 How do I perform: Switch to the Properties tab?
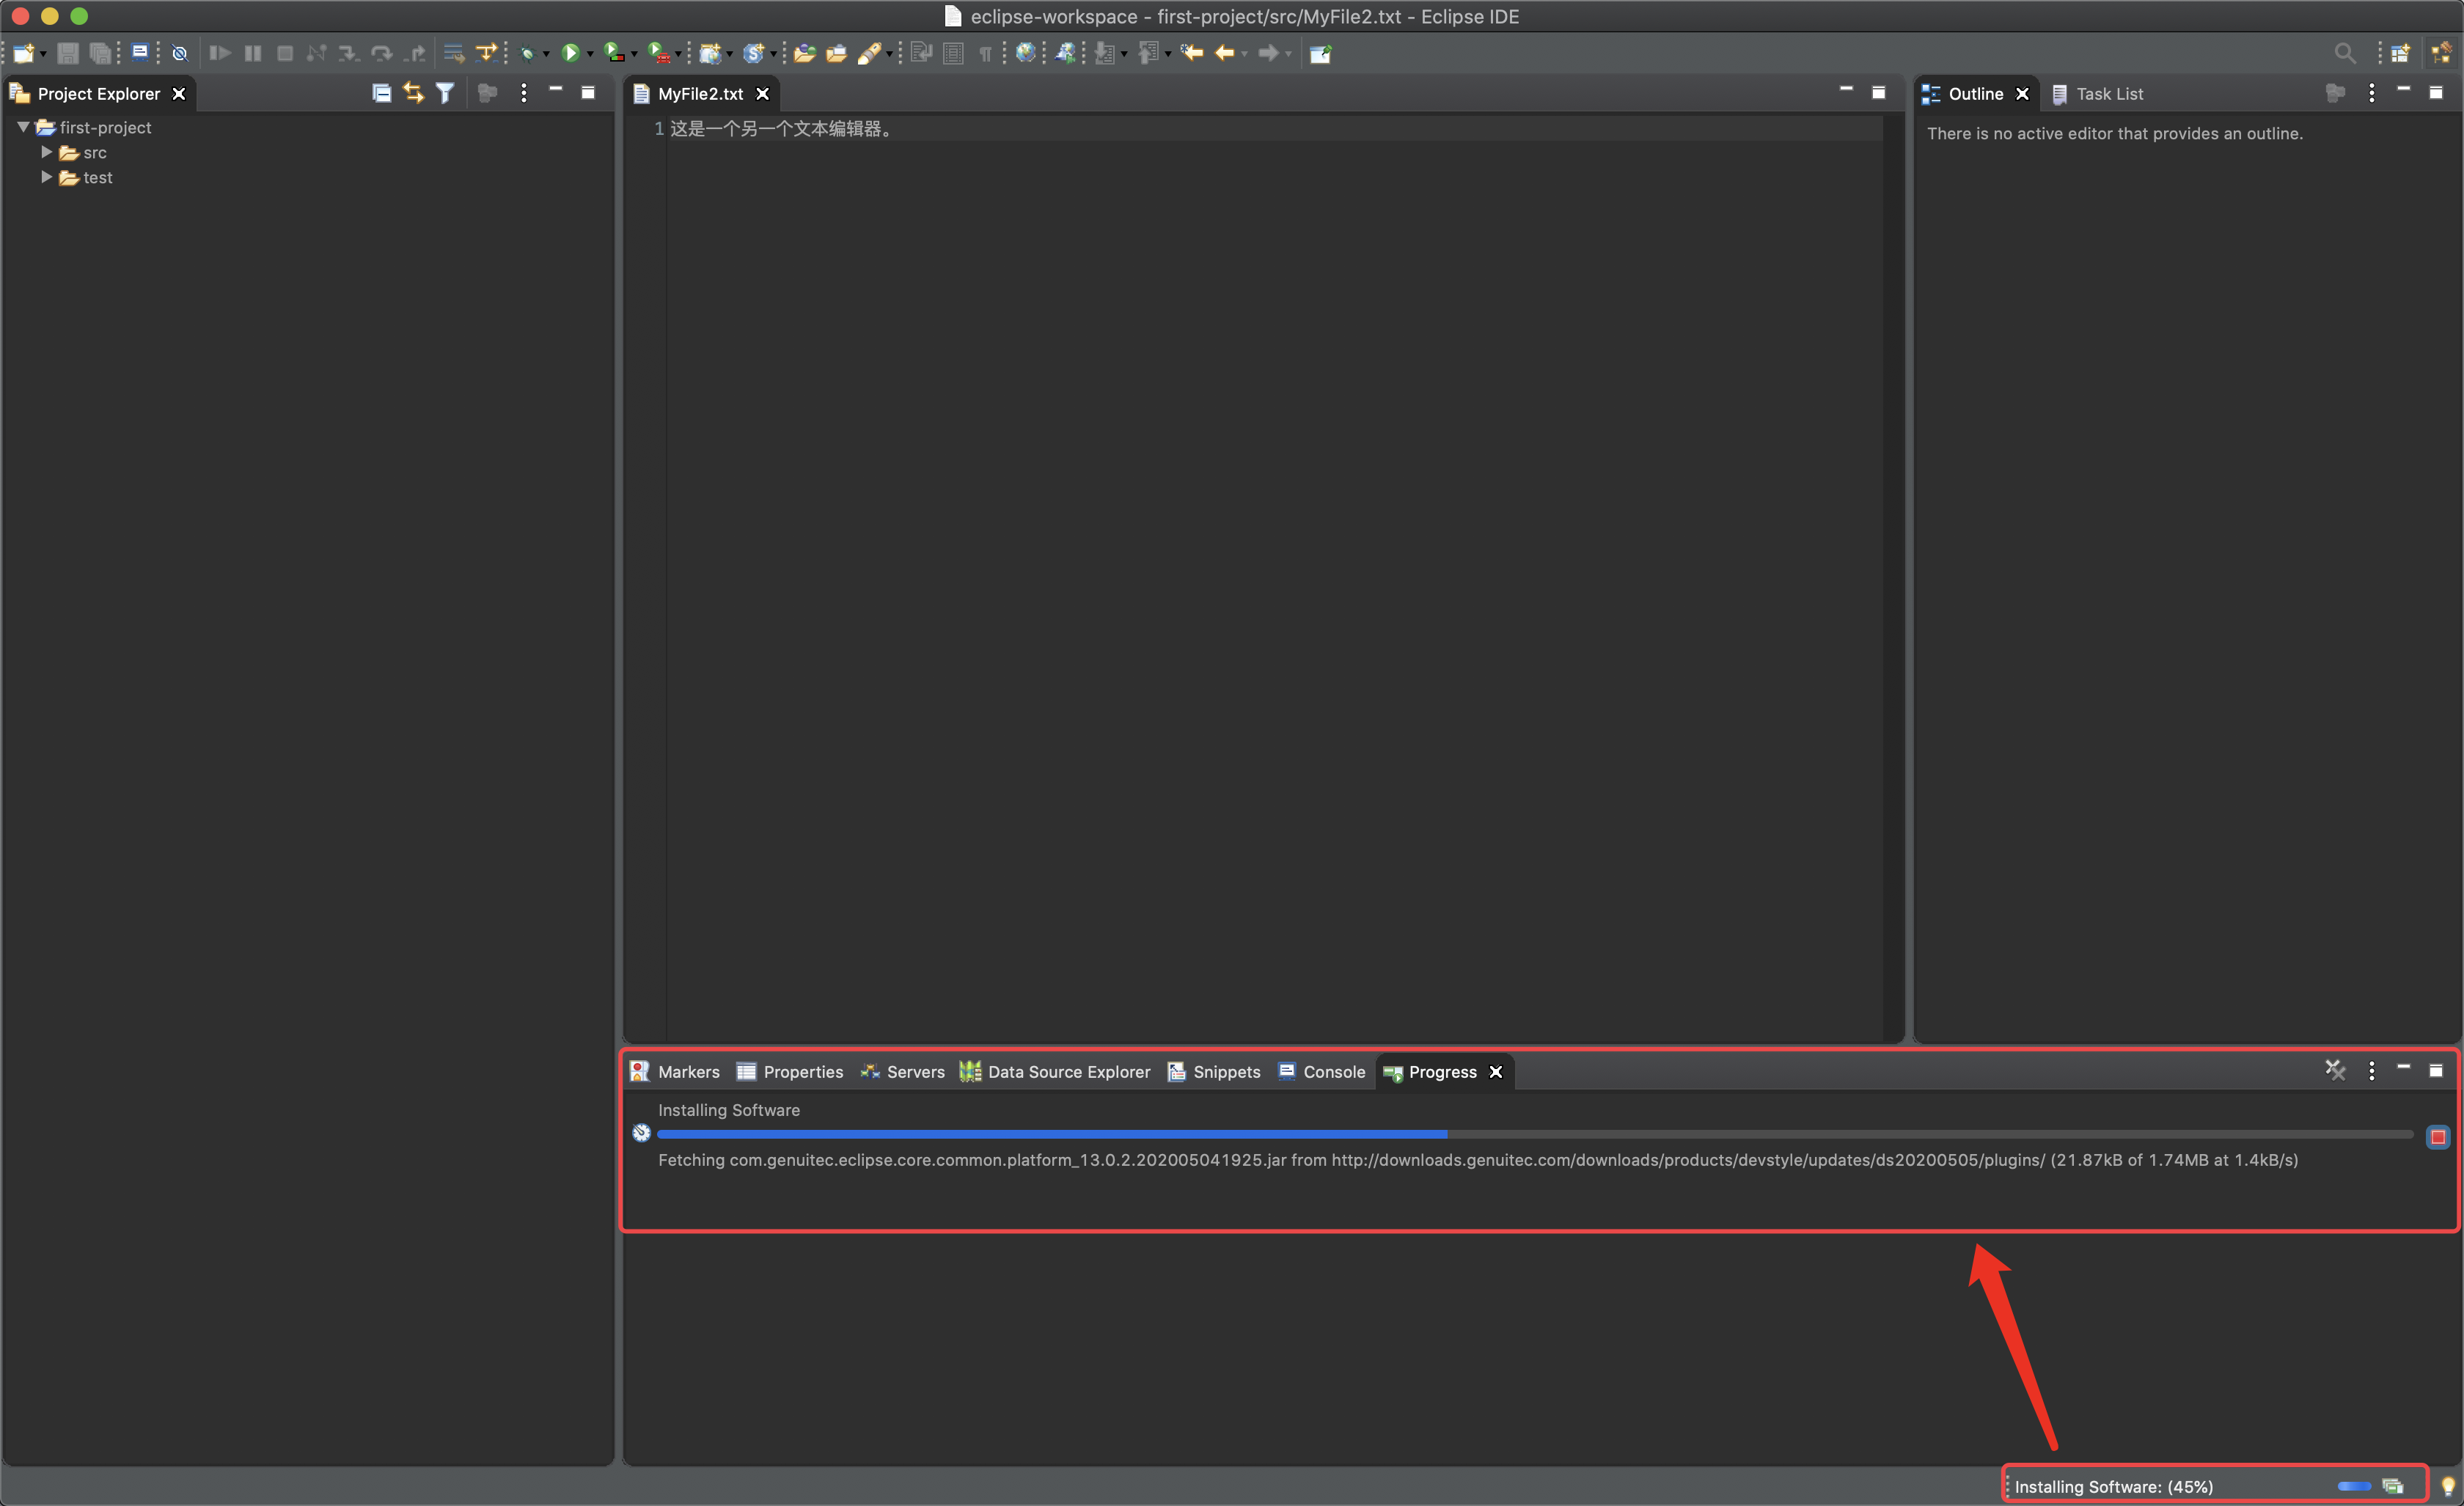point(790,1071)
